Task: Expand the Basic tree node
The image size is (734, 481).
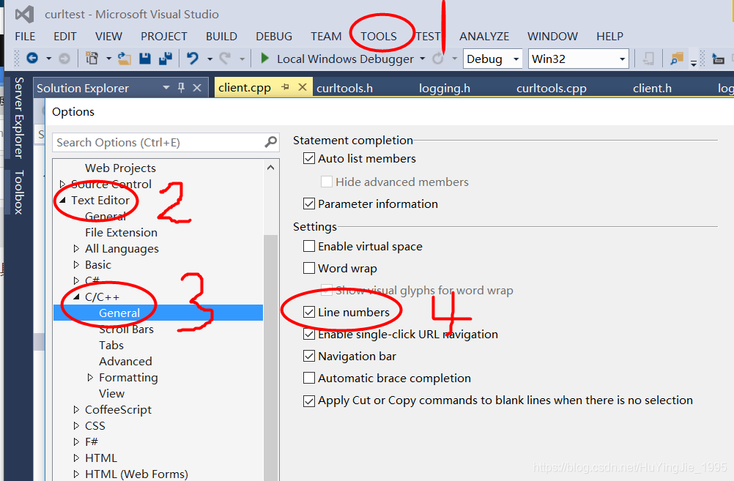Action: tap(76, 264)
